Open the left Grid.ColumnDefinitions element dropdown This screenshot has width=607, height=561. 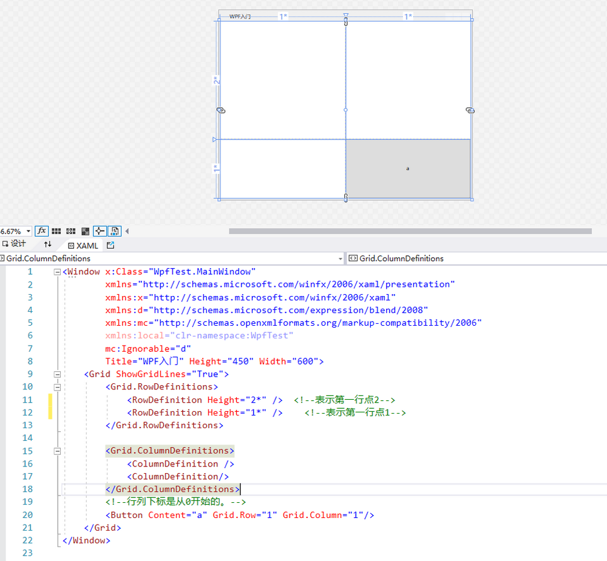point(341,258)
